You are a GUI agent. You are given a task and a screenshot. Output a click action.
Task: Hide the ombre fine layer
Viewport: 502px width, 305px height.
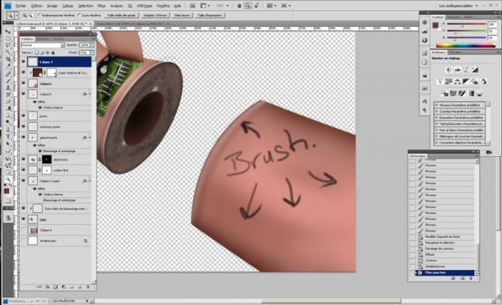23,170
